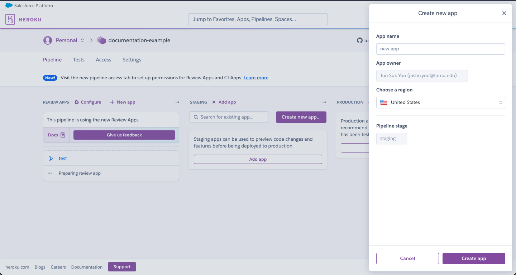The height and width of the screenshot is (275, 516).
Task: Click the GitHub icon next to repo
Action: point(360,40)
